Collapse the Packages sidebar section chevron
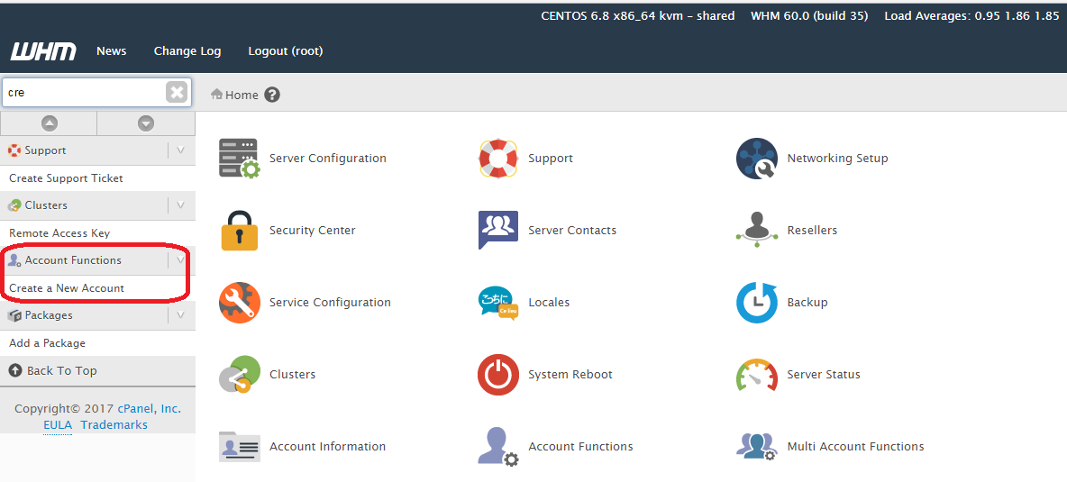This screenshot has width=1067, height=482. [180, 314]
